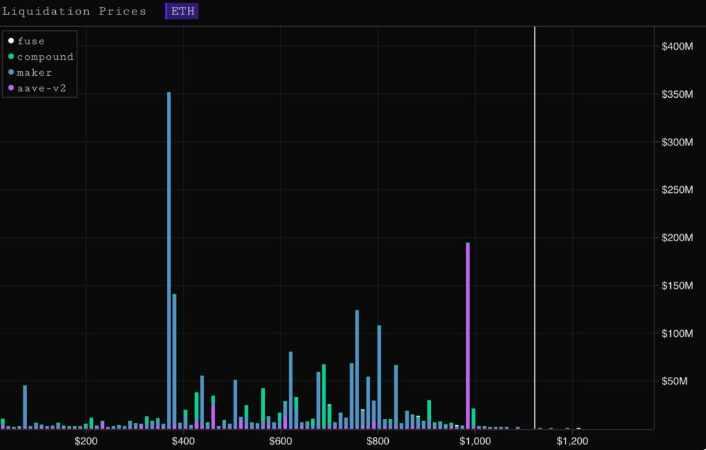The image size is (706, 450).
Task: Toggle the maker legend entry
Action: 30,72
